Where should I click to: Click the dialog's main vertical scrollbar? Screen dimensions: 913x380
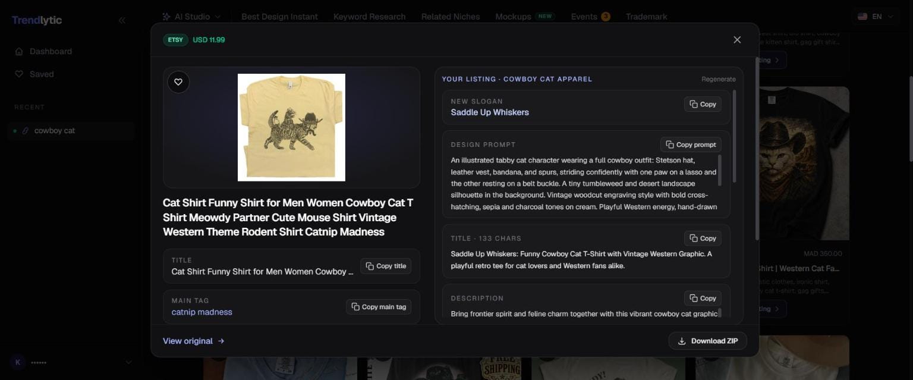click(x=757, y=149)
